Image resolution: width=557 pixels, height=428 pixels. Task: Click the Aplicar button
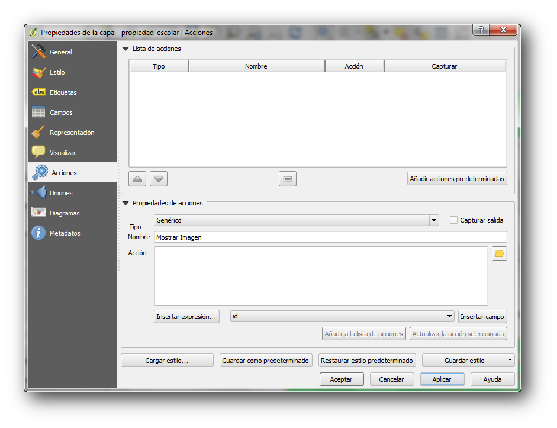click(442, 379)
